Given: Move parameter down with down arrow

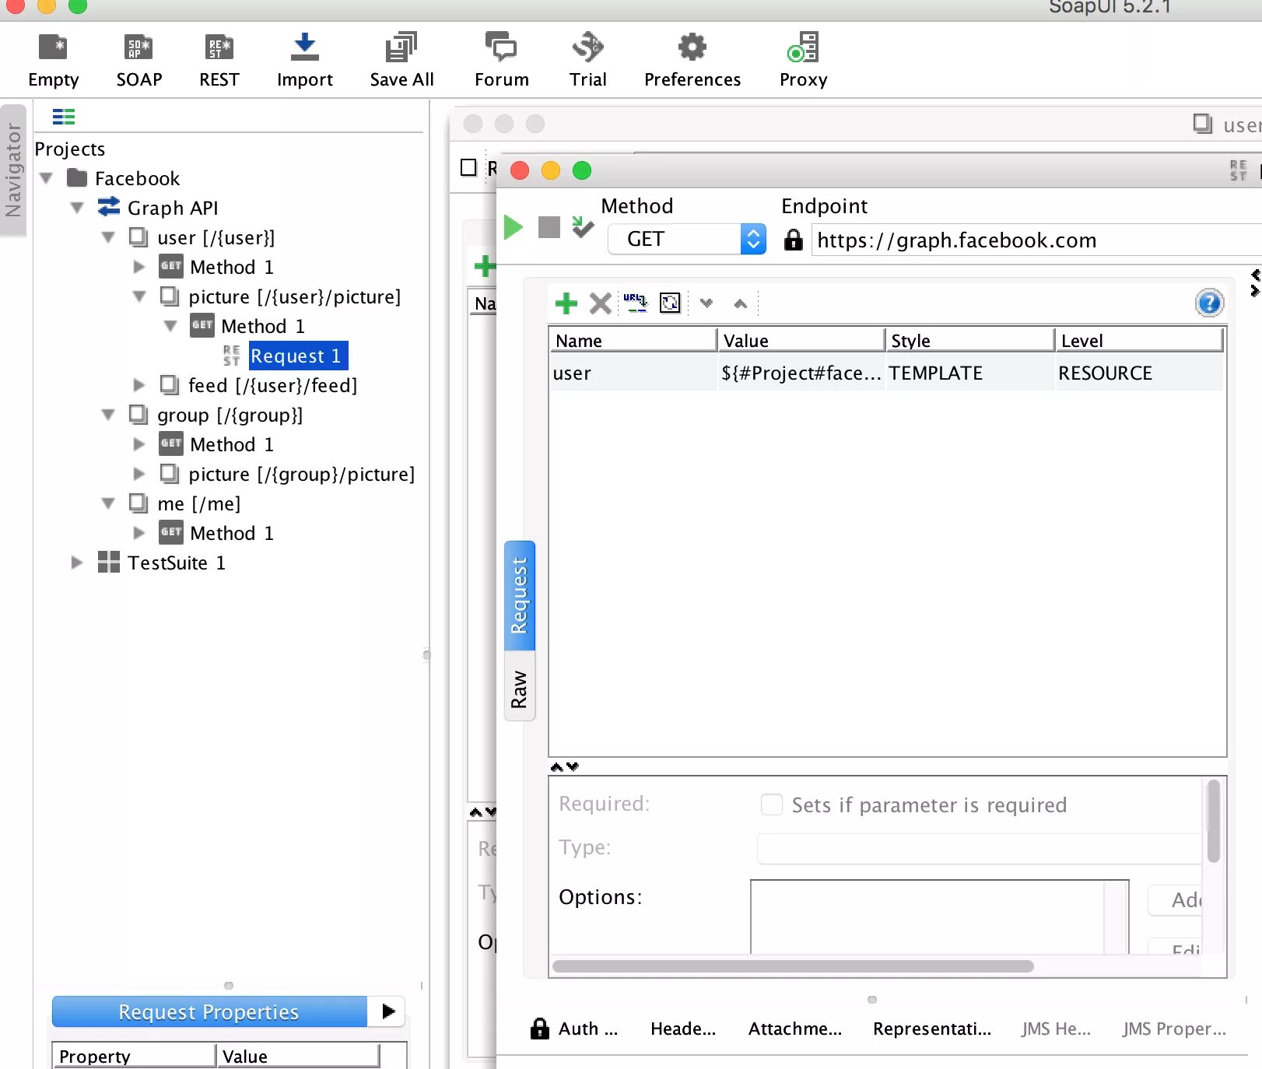Looking at the screenshot, I should point(706,303).
